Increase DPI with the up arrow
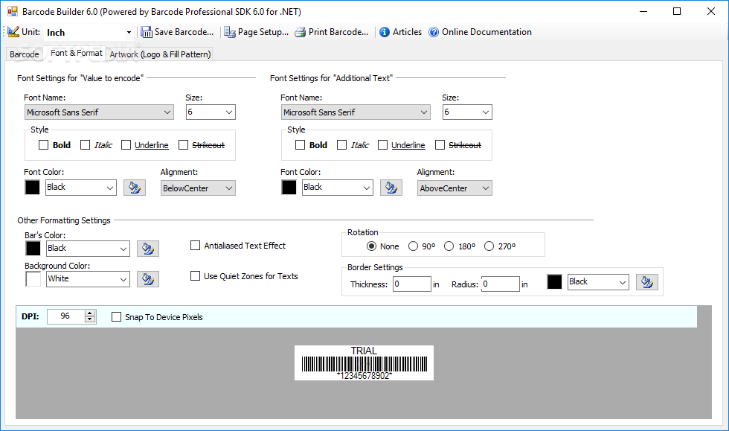729x431 pixels. coord(90,313)
